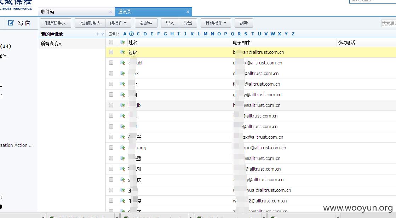Open the 组操作 dropdown menu
396x218 pixels.
(118, 23)
